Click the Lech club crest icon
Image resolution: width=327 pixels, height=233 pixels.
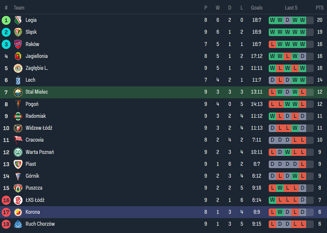pos(18,80)
